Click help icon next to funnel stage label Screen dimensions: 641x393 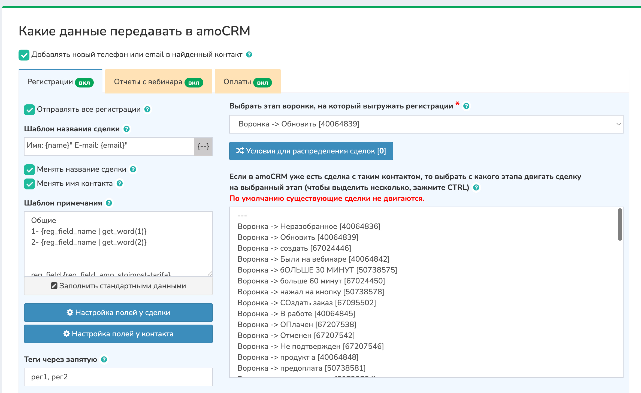pos(466,106)
